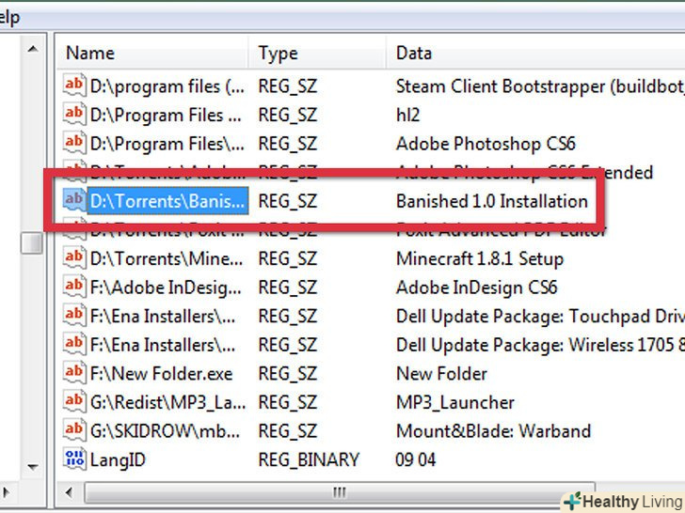Select the F:\Ena Installers entry for Touchpad
Screen dimensions: 685x513
(x=163, y=317)
